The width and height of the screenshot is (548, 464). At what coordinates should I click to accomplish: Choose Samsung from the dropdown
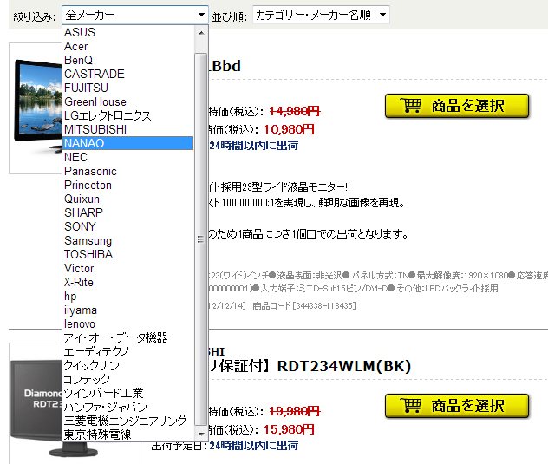(x=128, y=240)
